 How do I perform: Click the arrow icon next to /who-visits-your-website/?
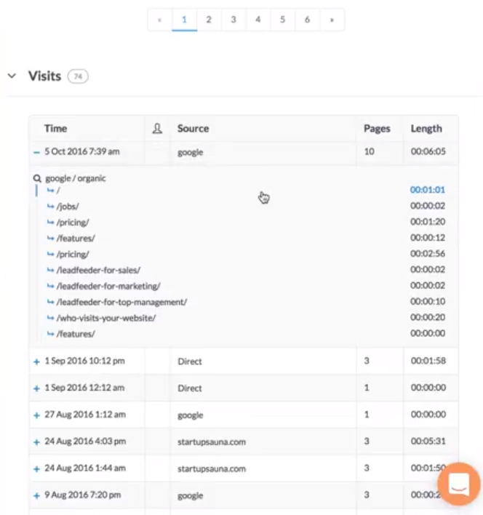[50, 318]
